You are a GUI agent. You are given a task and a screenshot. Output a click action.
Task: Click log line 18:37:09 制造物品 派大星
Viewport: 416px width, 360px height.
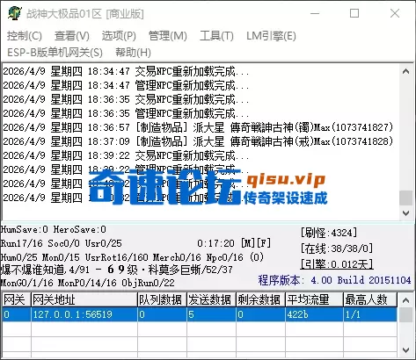coord(198,141)
